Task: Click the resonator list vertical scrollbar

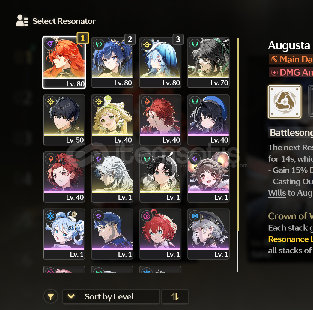Action: coord(238,155)
